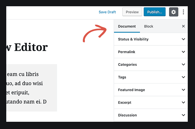
Task: Click the Preview button
Action: [x=132, y=12]
